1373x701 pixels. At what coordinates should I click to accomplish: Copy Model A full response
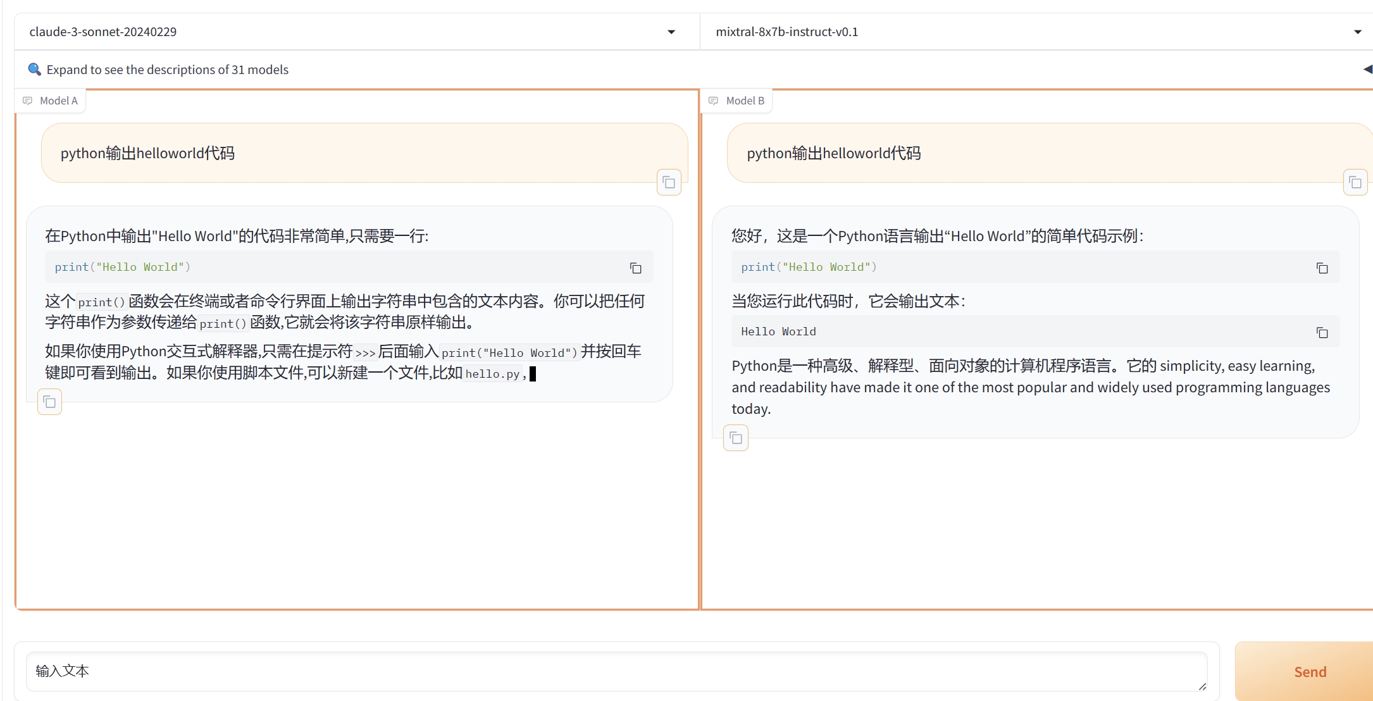point(49,402)
